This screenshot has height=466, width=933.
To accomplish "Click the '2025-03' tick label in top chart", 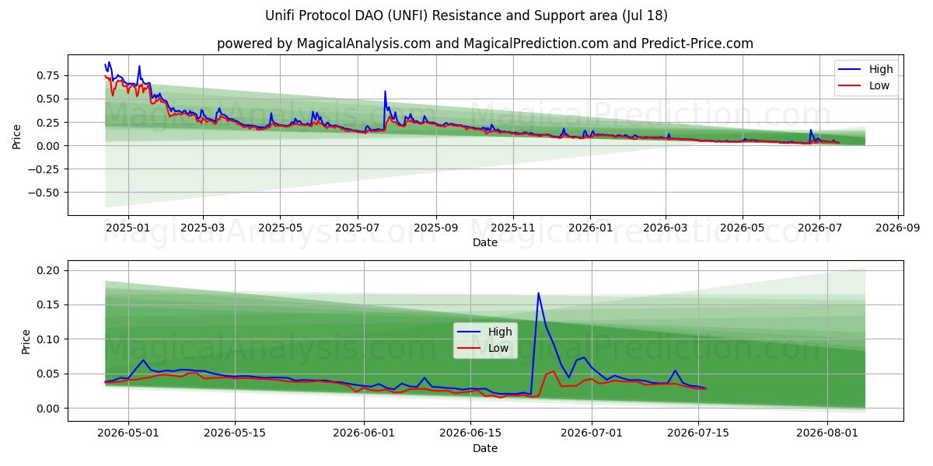I will click(203, 228).
